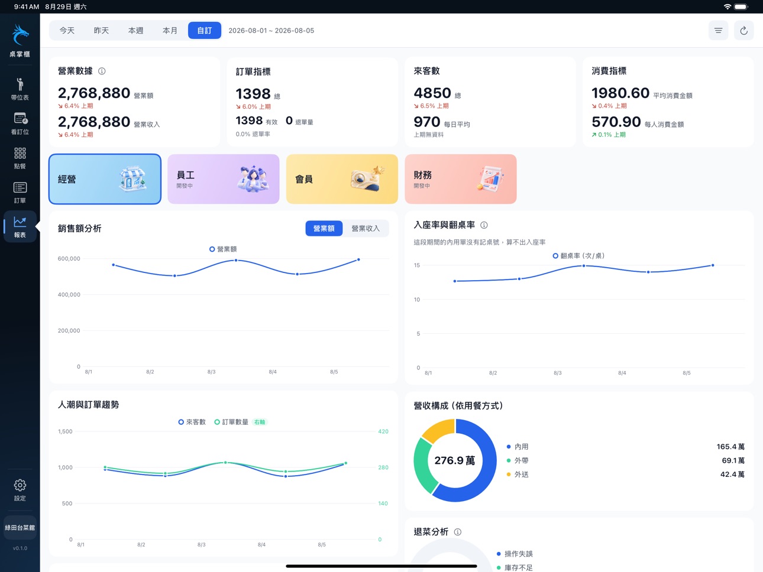This screenshot has width=763, height=572.
Task: Click the info icon beside 入座率與翻桌率
Action: 484,225
